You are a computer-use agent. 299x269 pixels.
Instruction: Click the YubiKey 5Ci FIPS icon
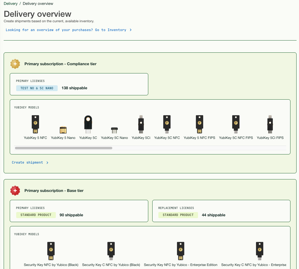pos(270,124)
